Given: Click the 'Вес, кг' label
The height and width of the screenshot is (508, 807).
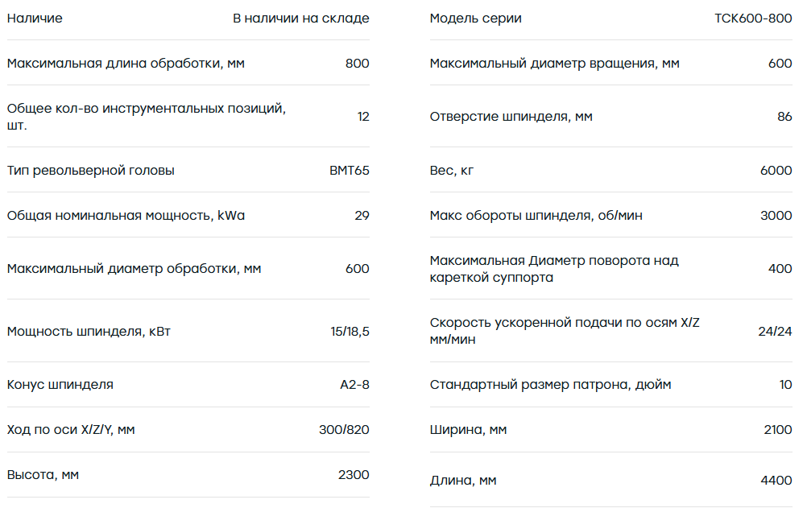Looking at the screenshot, I should [452, 171].
